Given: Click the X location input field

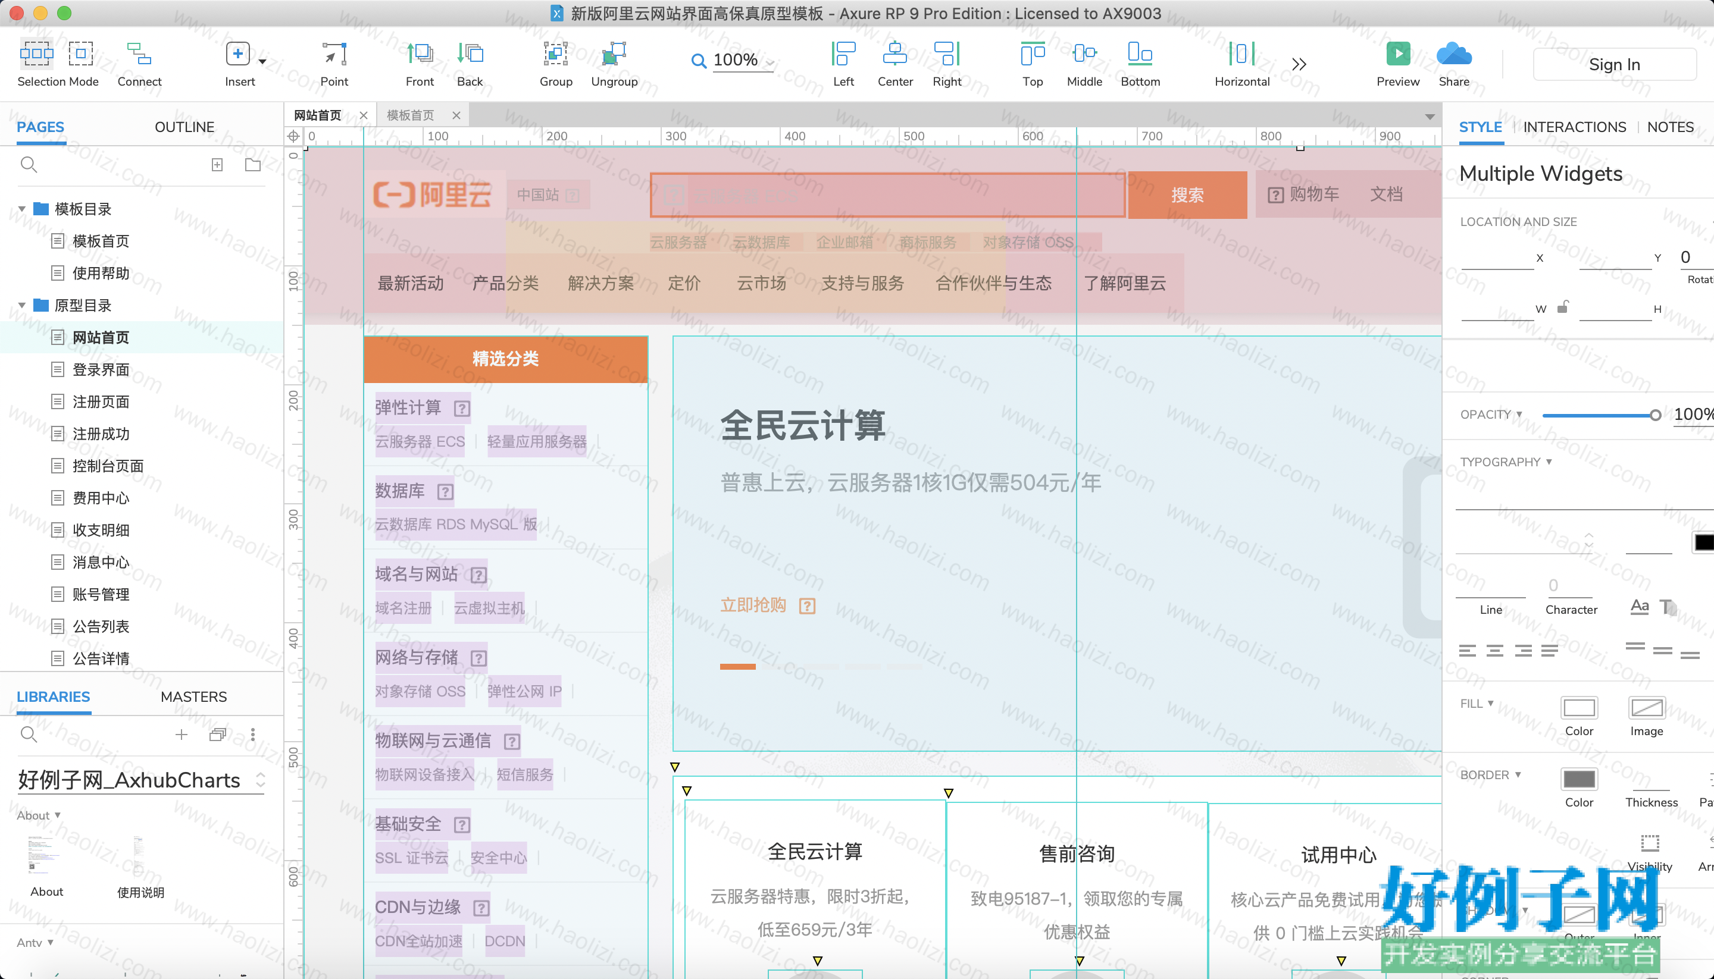Looking at the screenshot, I should point(1497,258).
